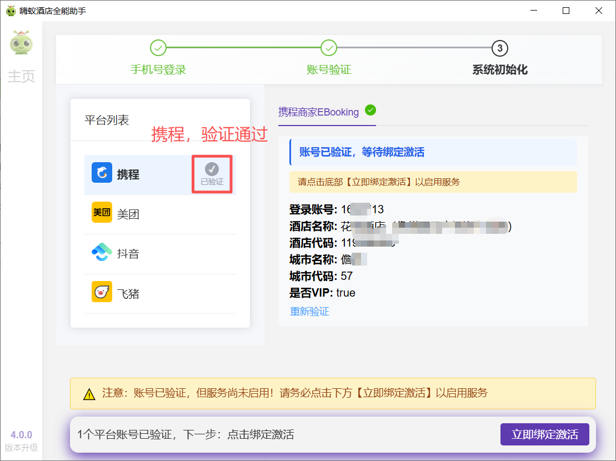Click the step progress bar between verification stages

(x=244, y=48)
